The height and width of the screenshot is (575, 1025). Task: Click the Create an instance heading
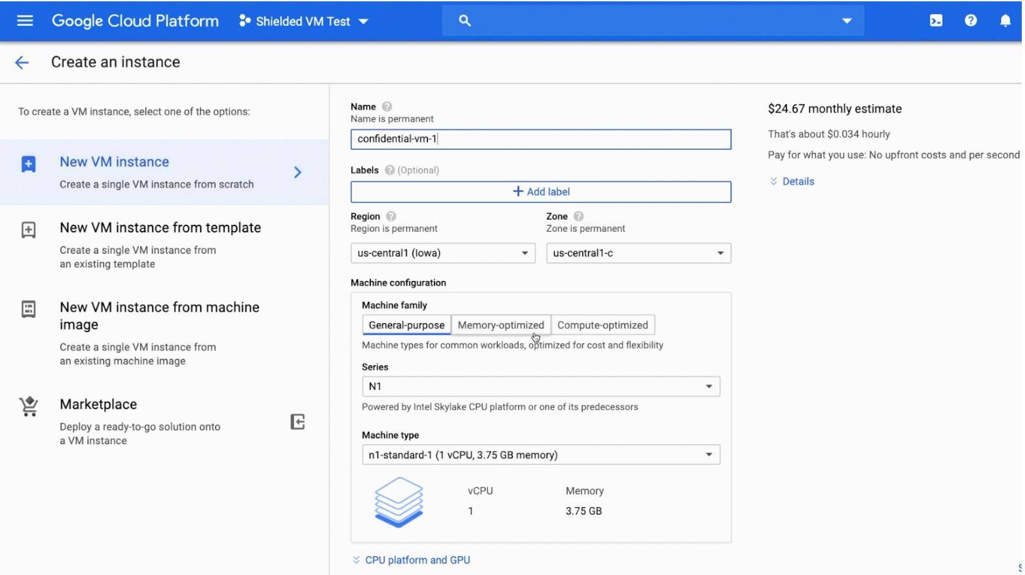[x=115, y=62]
